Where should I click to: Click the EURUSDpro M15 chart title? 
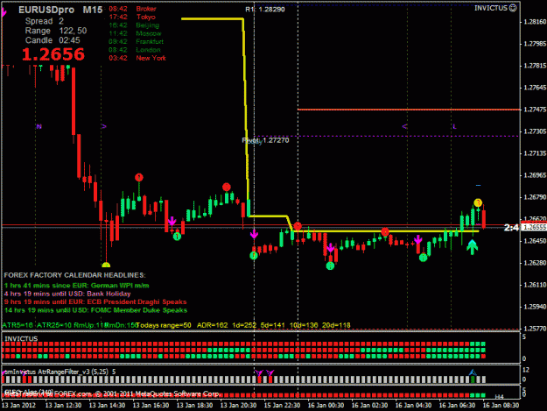pos(60,10)
